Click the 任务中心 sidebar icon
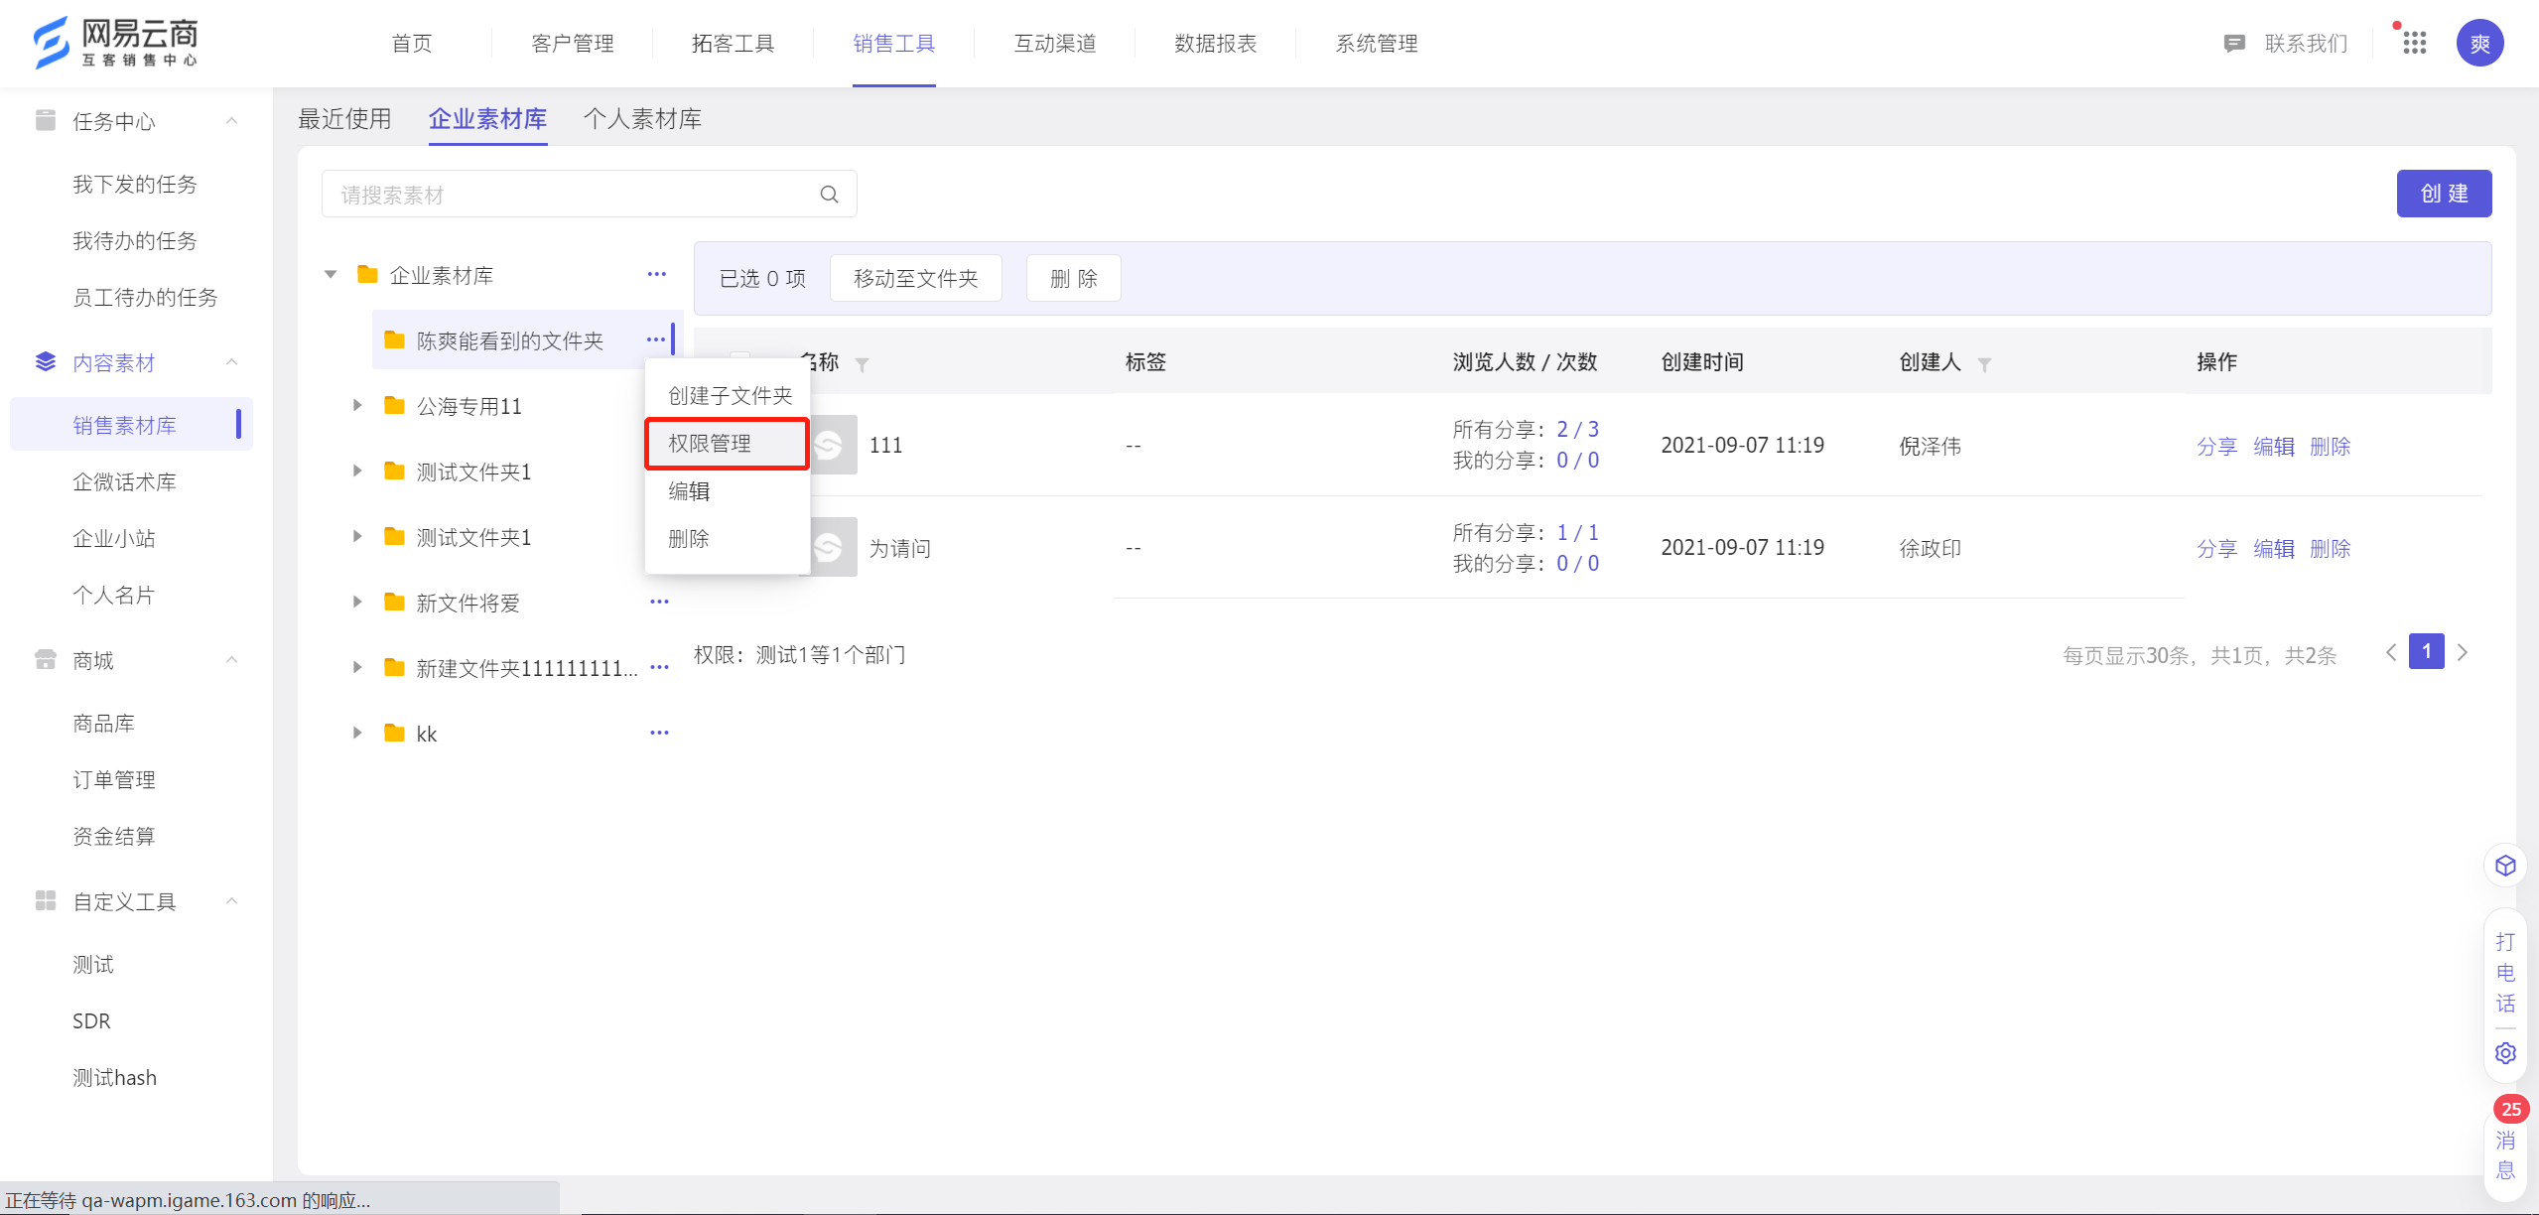The height and width of the screenshot is (1215, 2539). coord(46,120)
